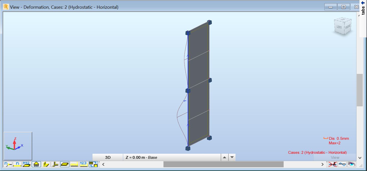Step the work plane level up
Viewport: 367px width, 171px height.
click(x=225, y=158)
